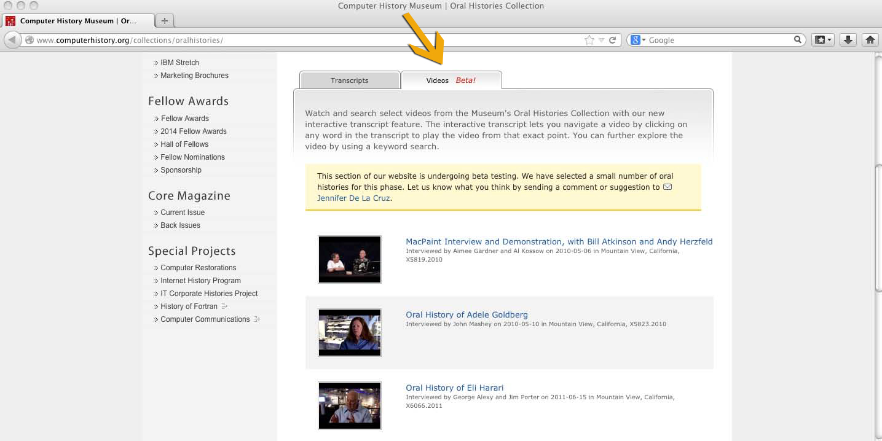The height and width of the screenshot is (441, 882).
Task: Click the search magnifying glass icon
Action: tap(798, 40)
